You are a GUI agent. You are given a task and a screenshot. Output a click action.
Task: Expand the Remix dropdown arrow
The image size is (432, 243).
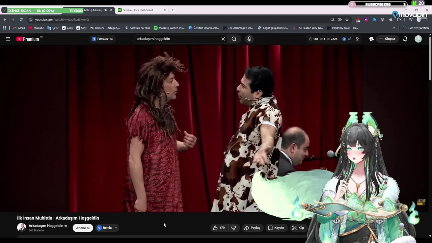click(x=116, y=228)
